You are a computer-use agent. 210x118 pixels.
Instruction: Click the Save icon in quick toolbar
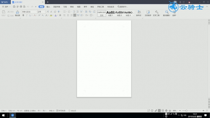[14, 7]
